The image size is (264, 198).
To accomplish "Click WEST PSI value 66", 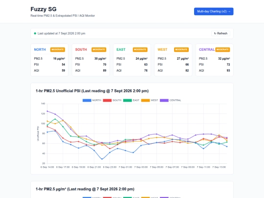I will click(x=187, y=65).
